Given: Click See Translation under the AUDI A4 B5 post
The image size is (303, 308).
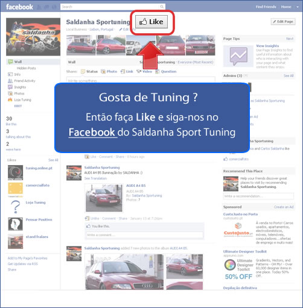Looking at the screenshot, I should [95, 178].
